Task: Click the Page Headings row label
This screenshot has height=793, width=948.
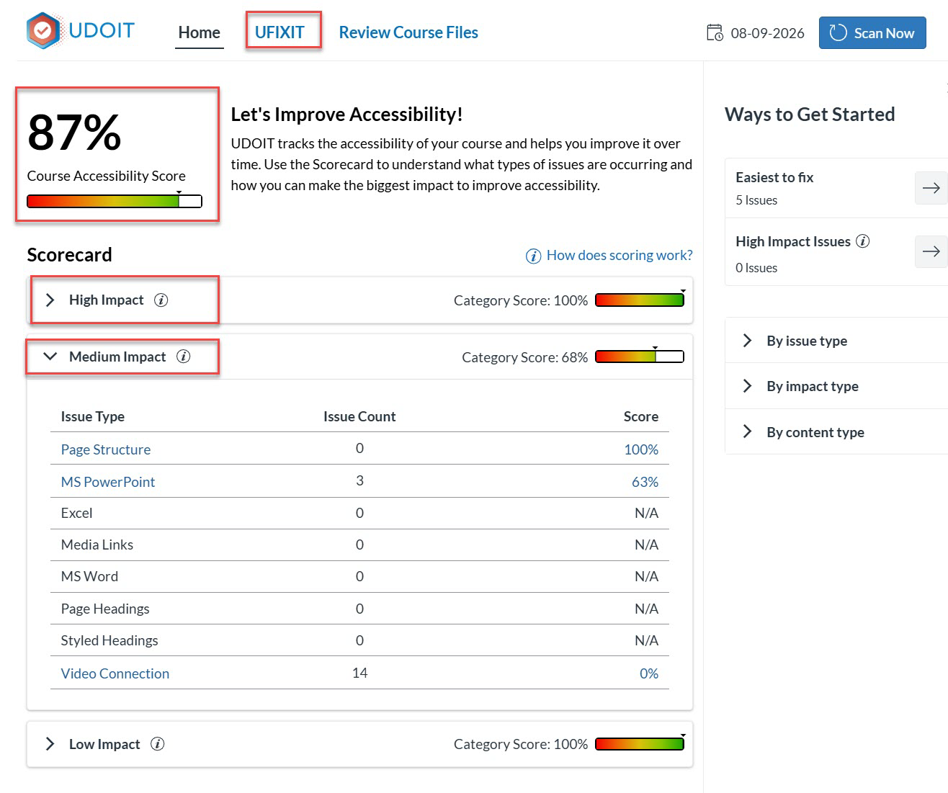Action: tap(105, 609)
